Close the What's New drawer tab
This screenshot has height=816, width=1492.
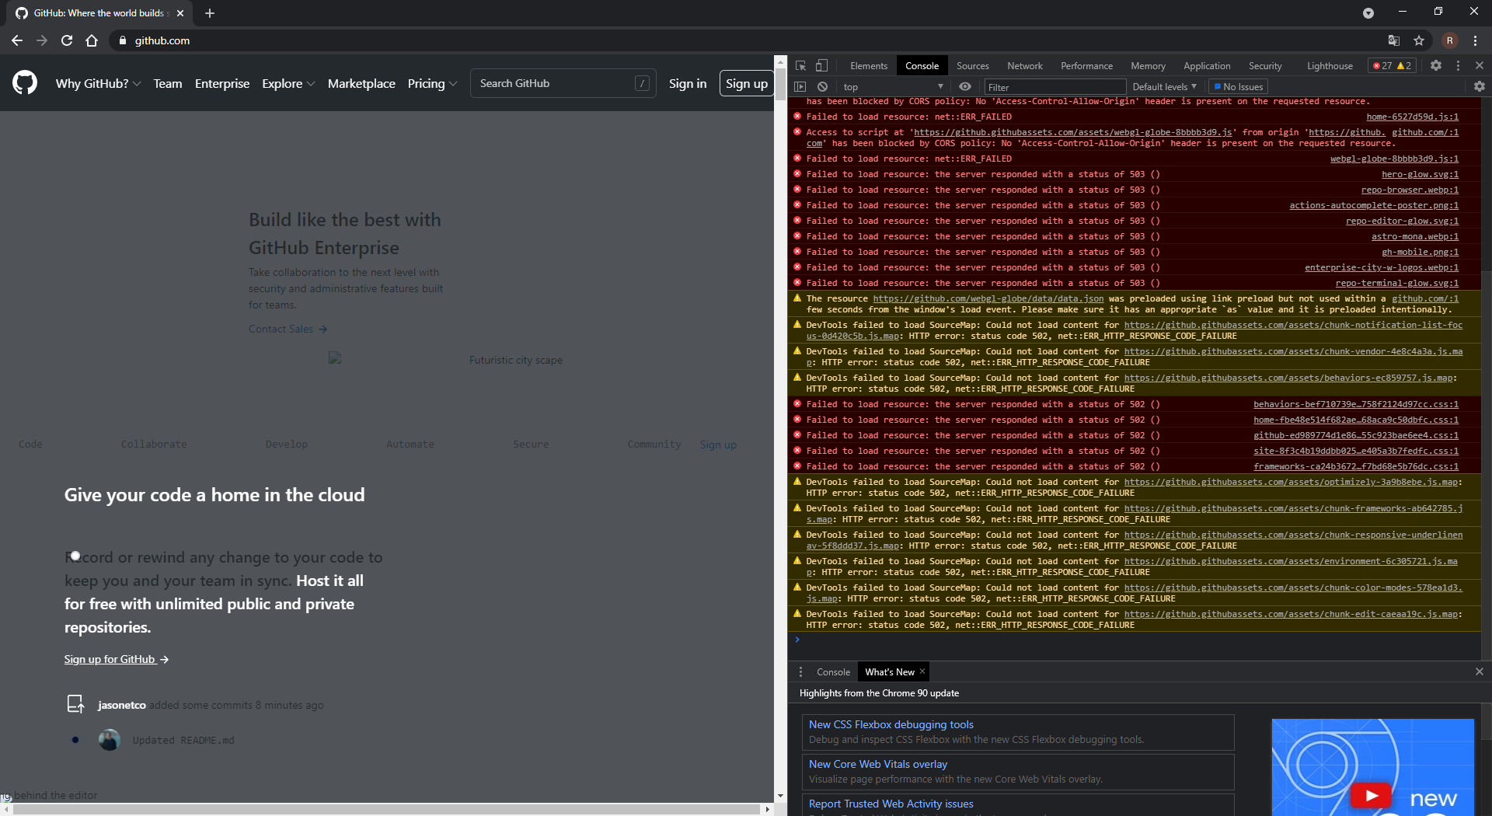[922, 671]
